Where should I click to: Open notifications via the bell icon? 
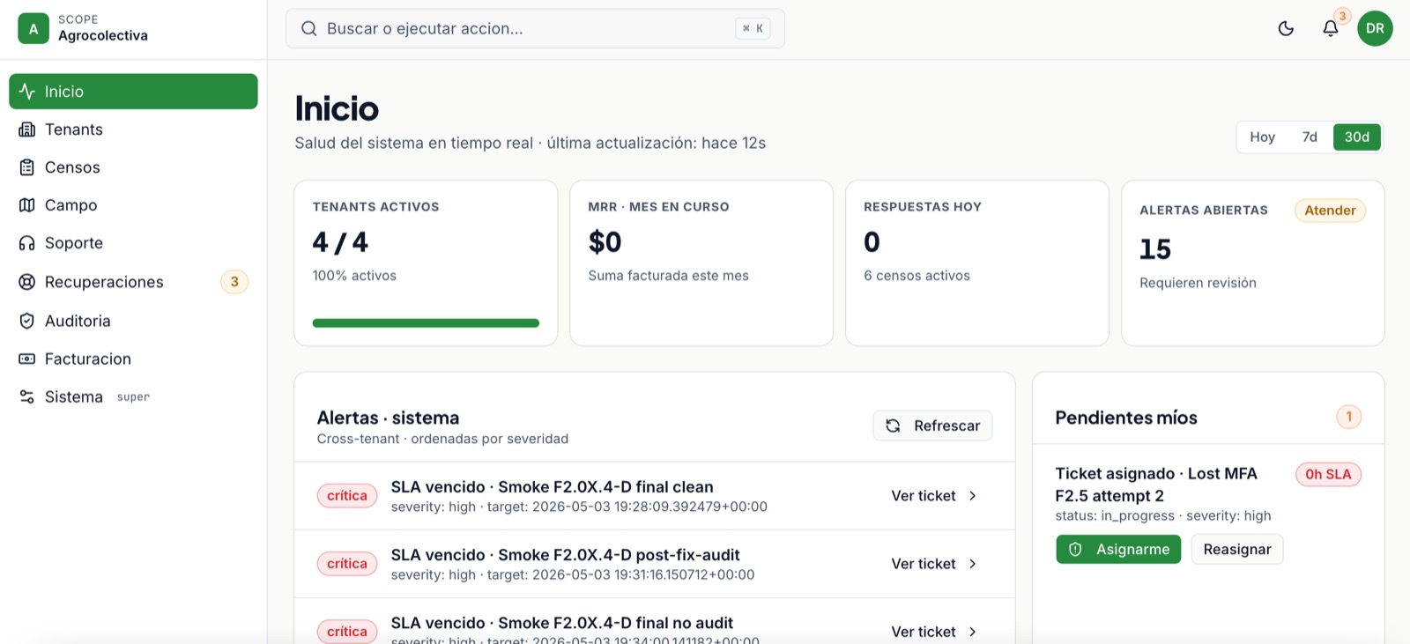1331,28
